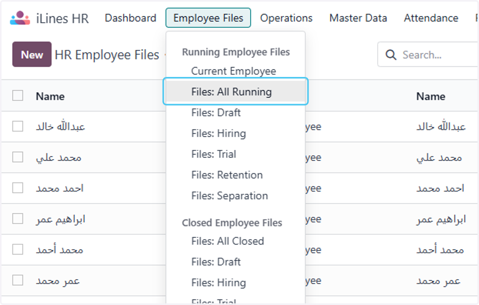The image size is (479, 305).
Task: Toggle the select-all checkbox in the table header
Action: [18, 96]
